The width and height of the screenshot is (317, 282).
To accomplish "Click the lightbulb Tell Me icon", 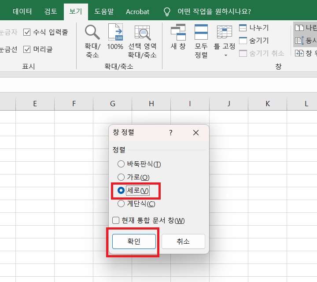I will (167, 11).
